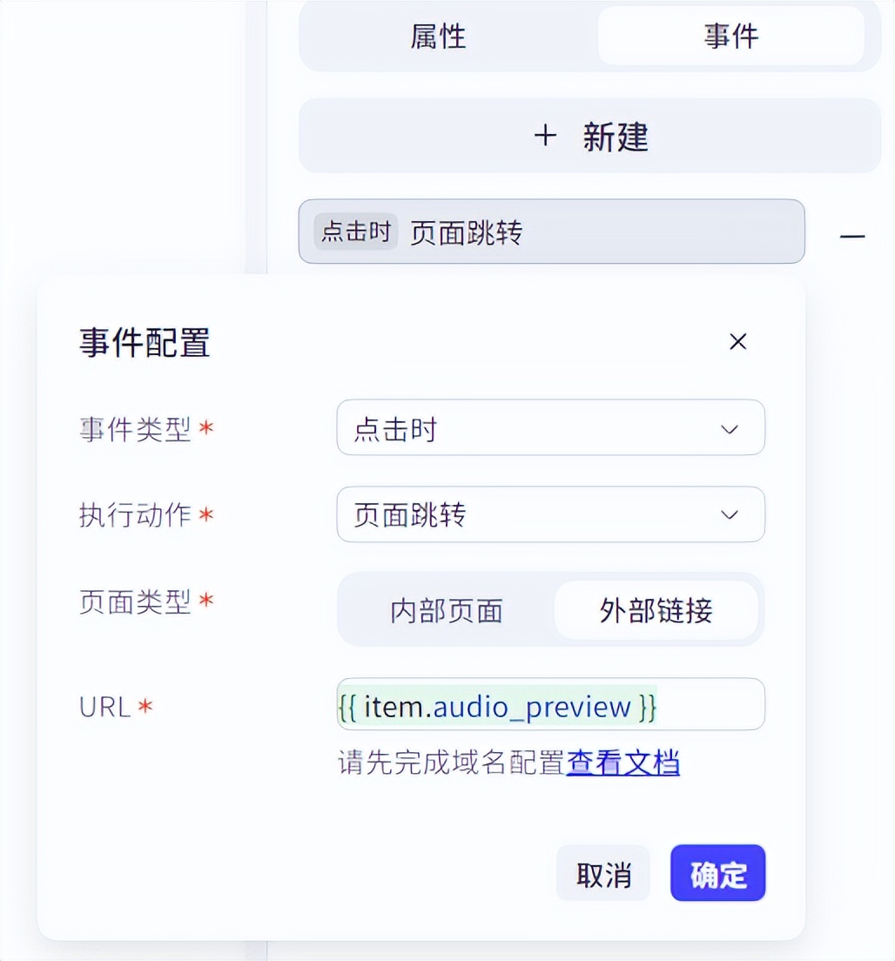895x961 pixels.
Task: Click the URL field containing item.audio_preview
Action: pos(551,704)
